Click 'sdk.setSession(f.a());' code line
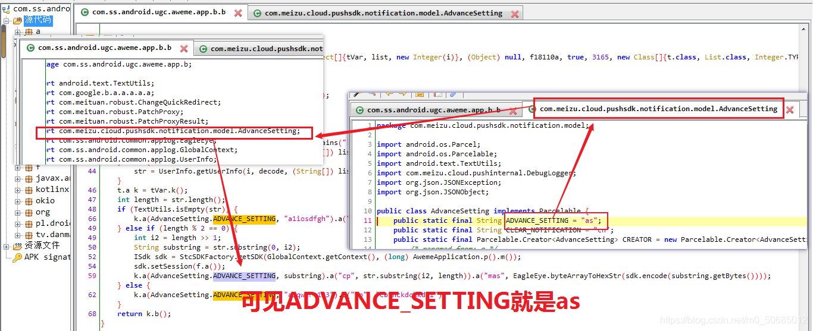The image size is (813, 331). [179, 266]
